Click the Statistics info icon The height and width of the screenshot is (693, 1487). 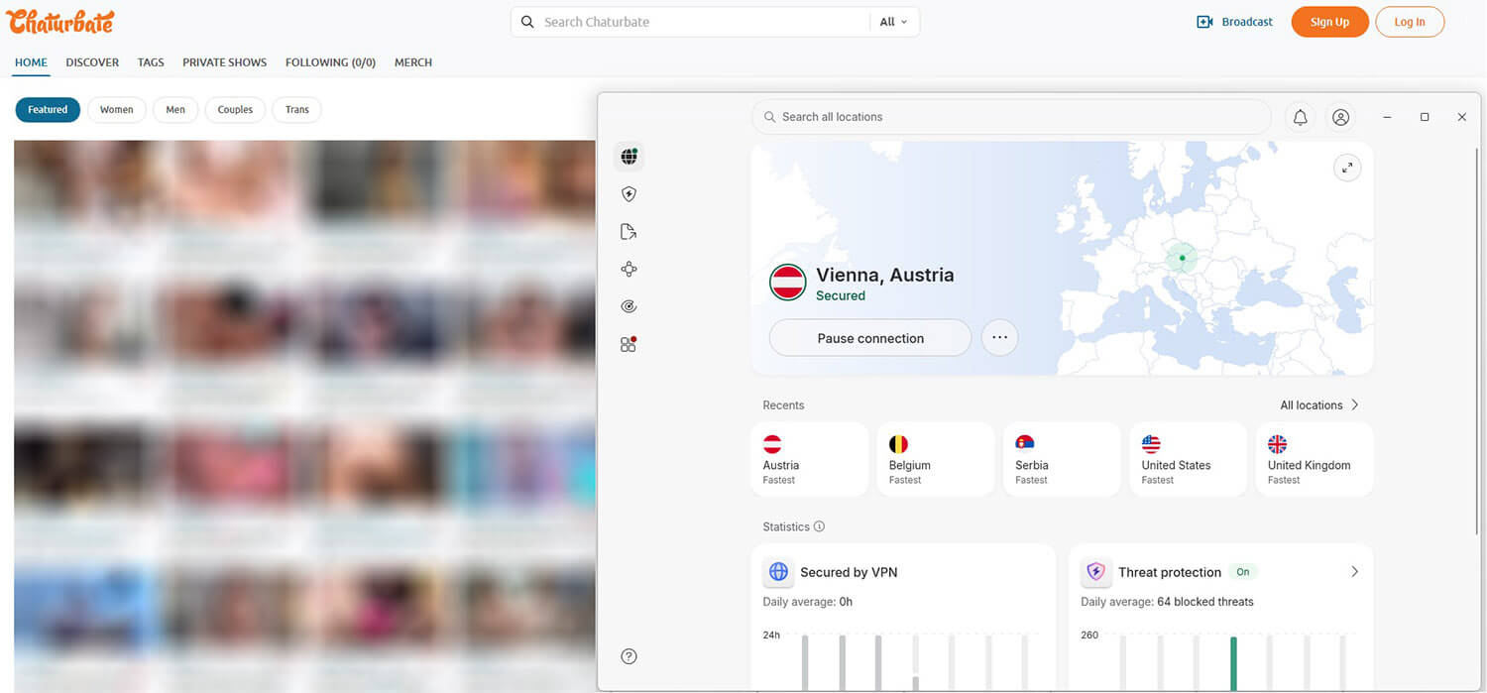(820, 526)
